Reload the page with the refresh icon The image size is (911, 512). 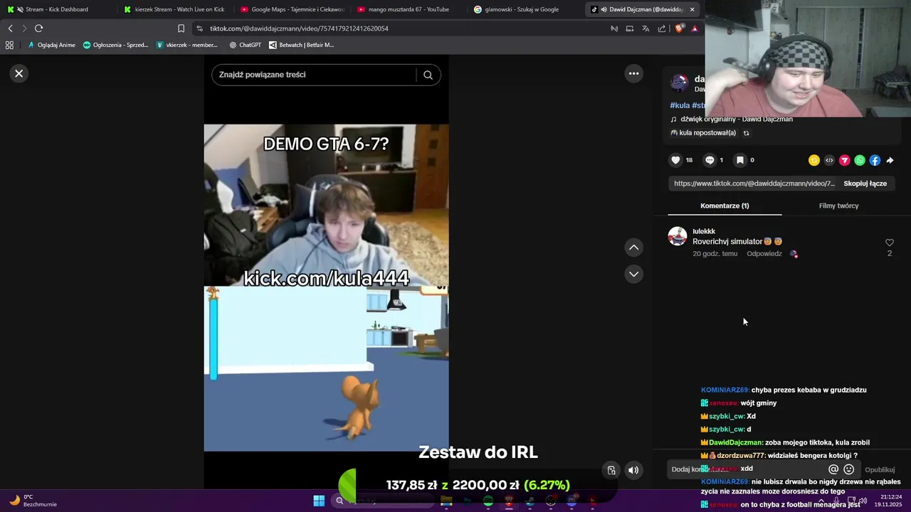click(x=38, y=28)
